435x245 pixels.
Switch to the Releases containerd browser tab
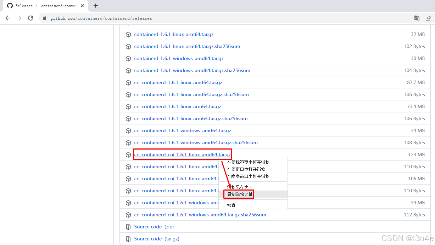point(45,6)
